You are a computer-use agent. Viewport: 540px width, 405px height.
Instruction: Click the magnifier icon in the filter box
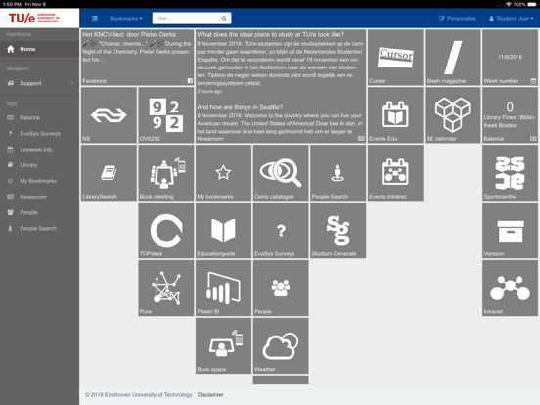tap(224, 18)
